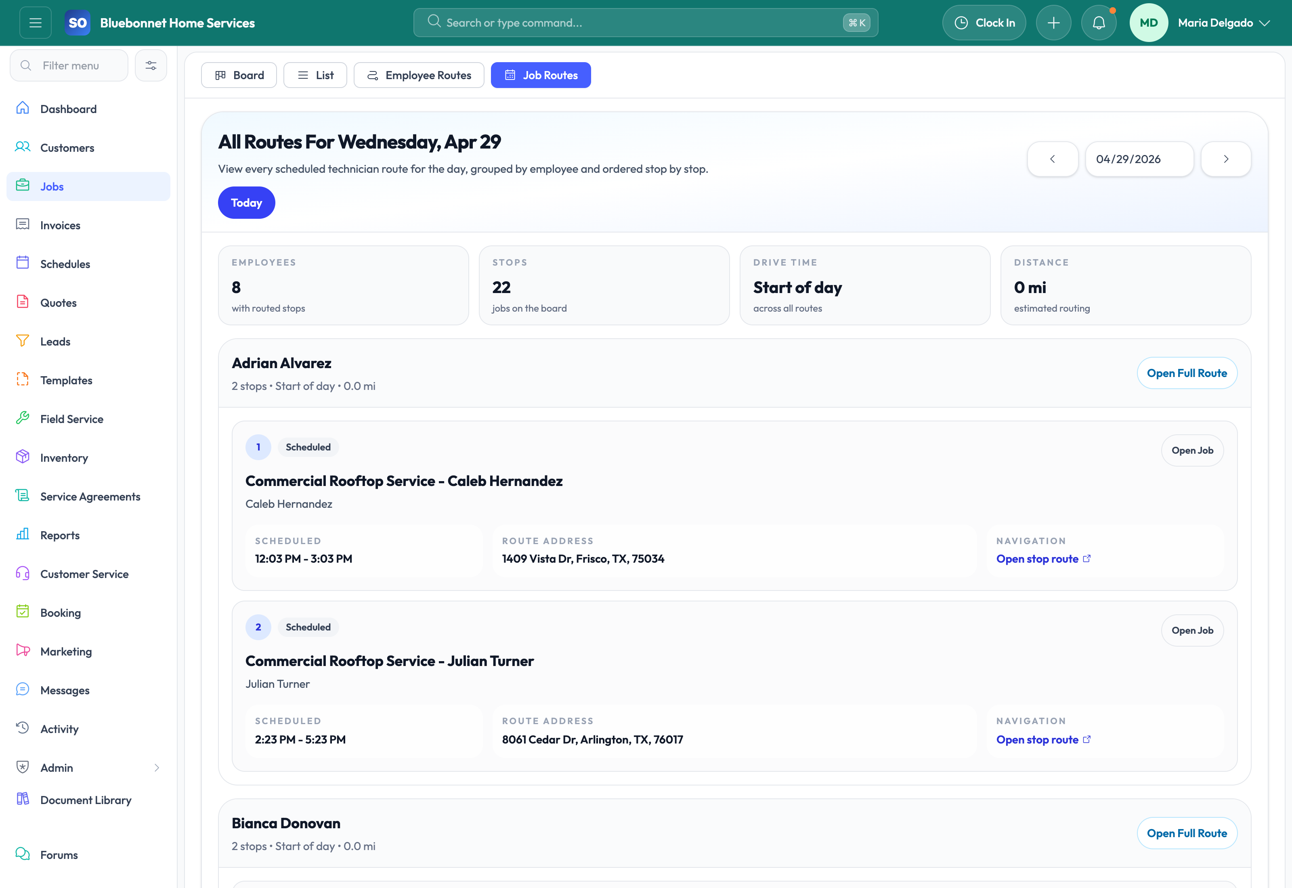Select the Job Routes tab

pos(541,75)
